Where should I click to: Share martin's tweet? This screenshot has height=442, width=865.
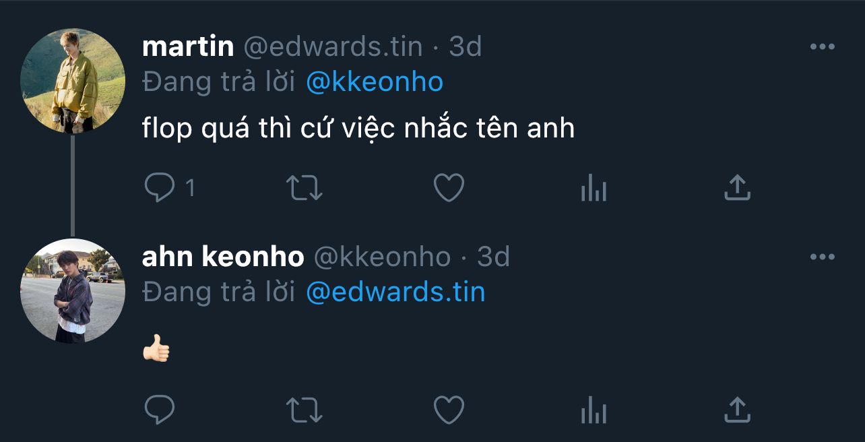[x=737, y=187]
